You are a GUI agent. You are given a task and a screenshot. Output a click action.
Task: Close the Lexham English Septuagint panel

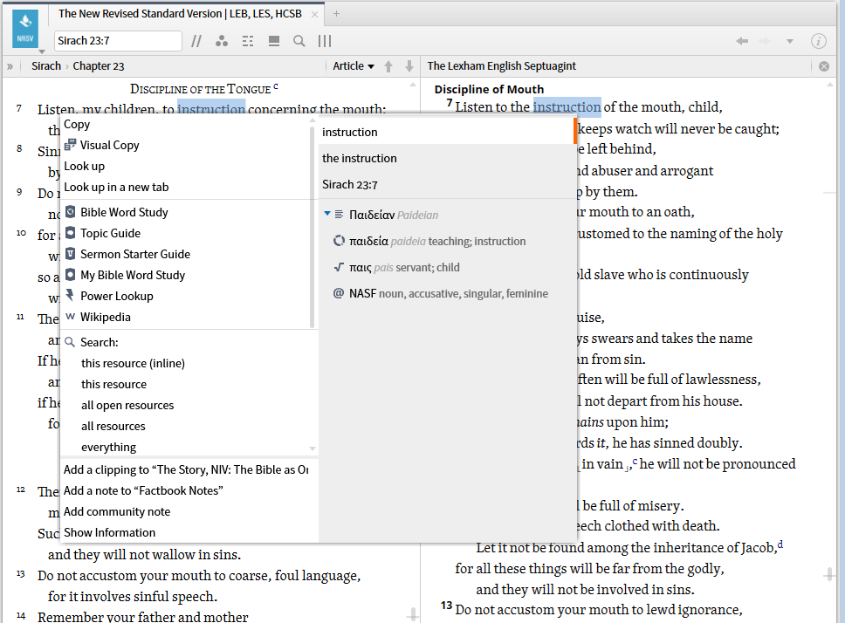(x=823, y=65)
